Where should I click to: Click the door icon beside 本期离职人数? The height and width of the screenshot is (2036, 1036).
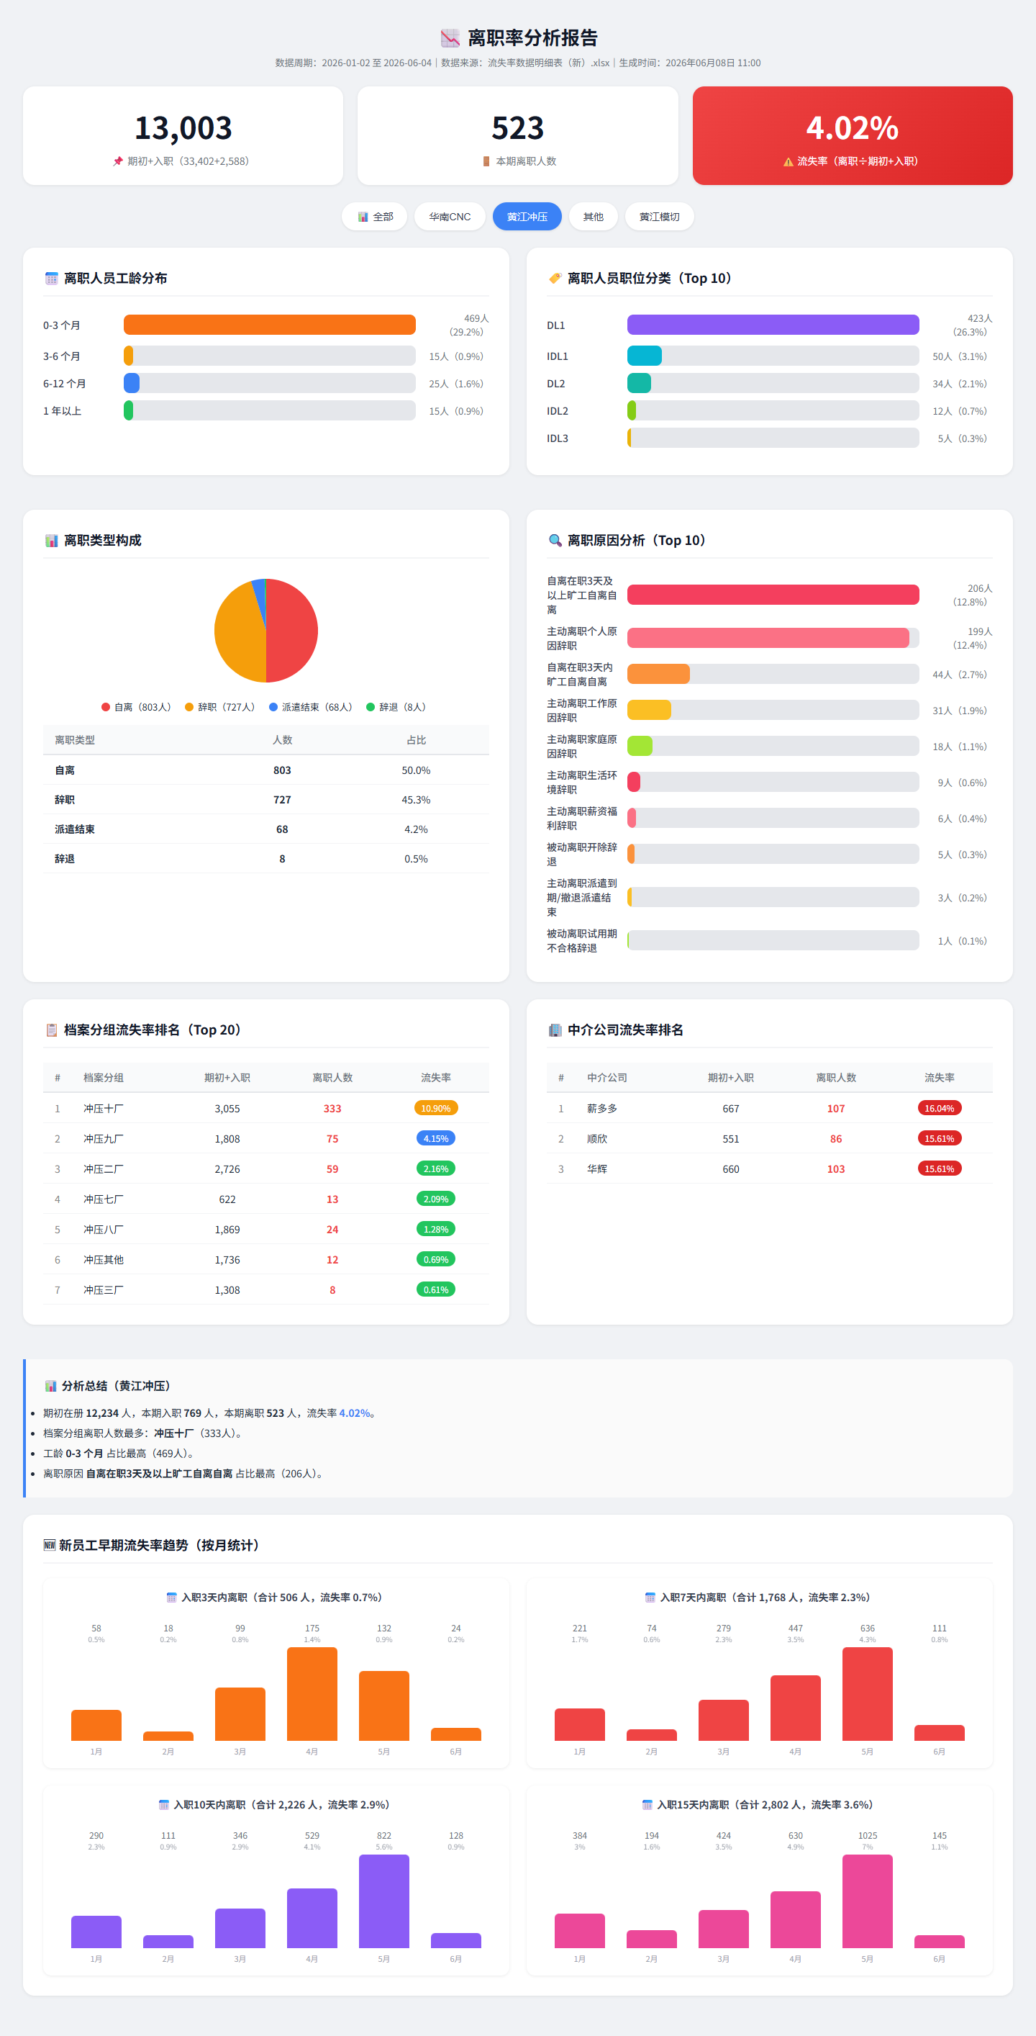486,161
